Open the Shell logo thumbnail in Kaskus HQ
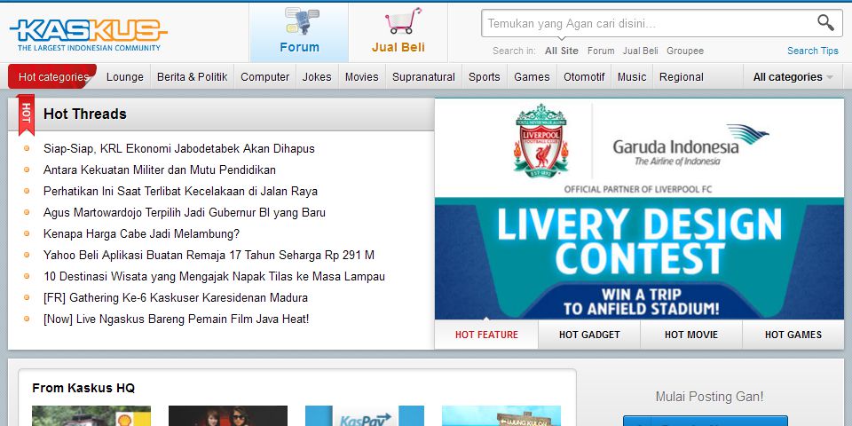Image resolution: width=852 pixels, height=426 pixels. 91,415
